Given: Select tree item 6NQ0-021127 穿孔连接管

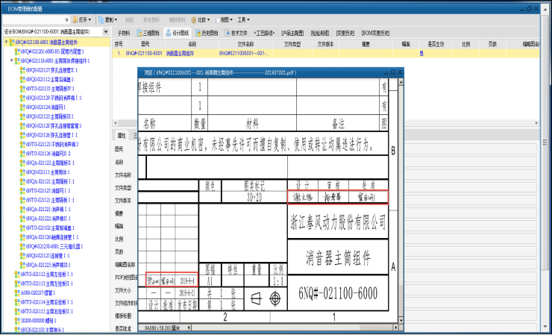Looking at the screenshot, I should (50, 69).
